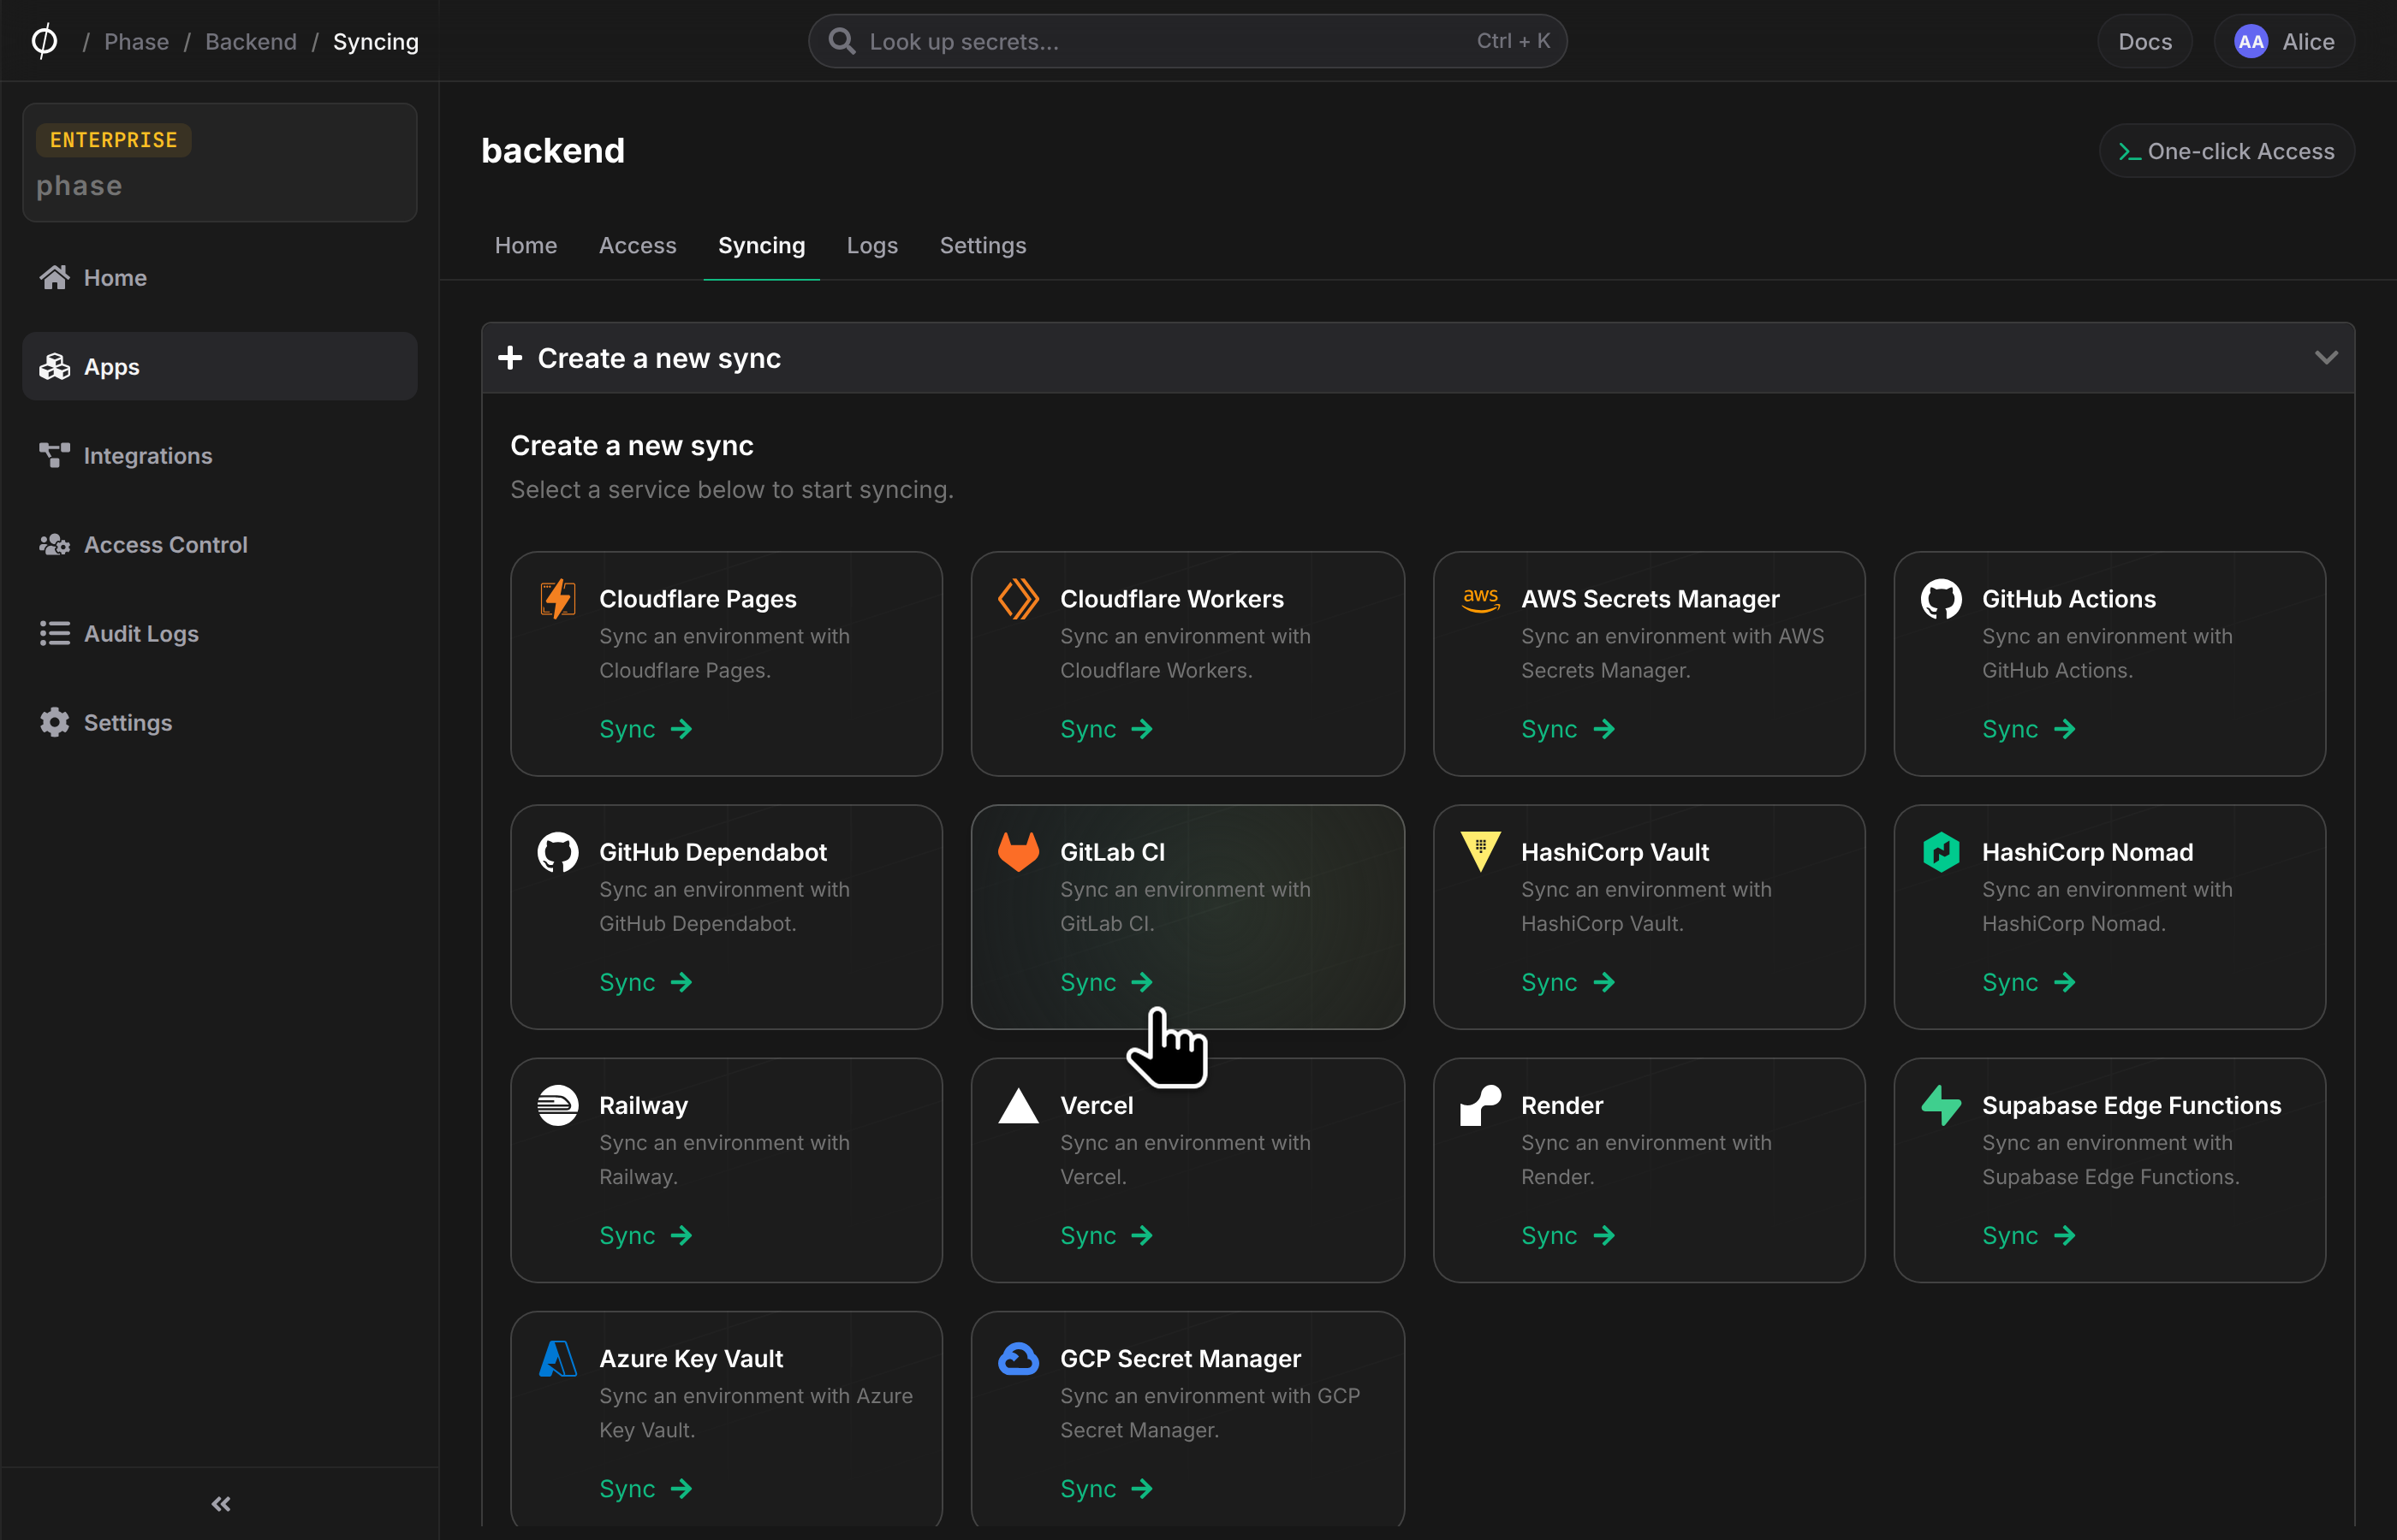This screenshot has height=1540, width=2397.
Task: Click the Phase breadcrumb link
Action: [136, 41]
